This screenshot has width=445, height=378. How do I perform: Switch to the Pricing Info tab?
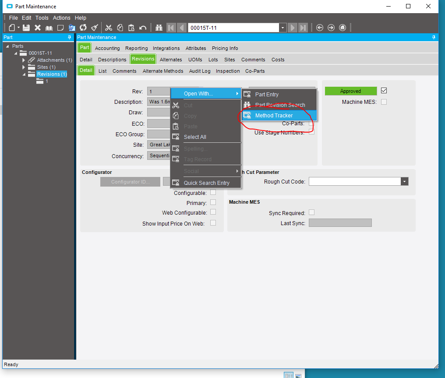(x=225, y=48)
